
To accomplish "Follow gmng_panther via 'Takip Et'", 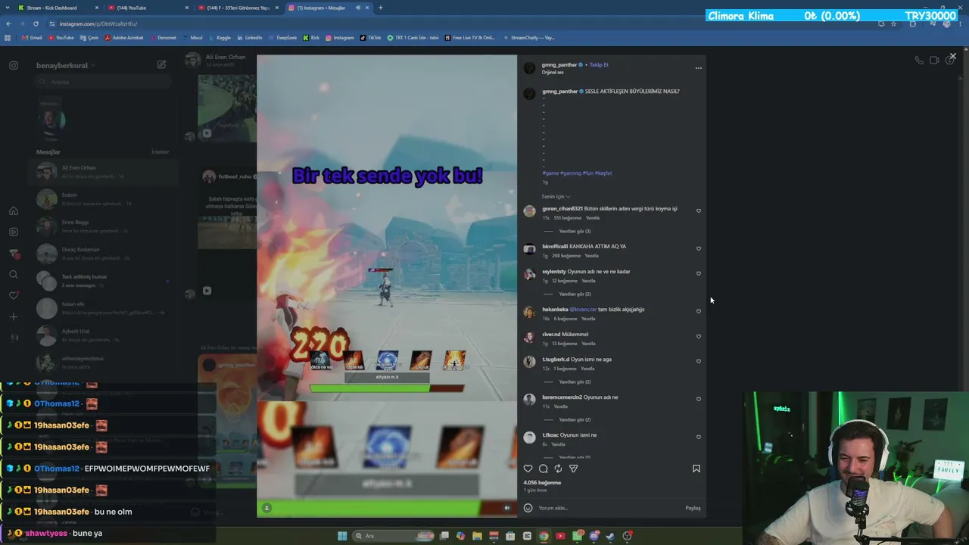I will point(599,64).
